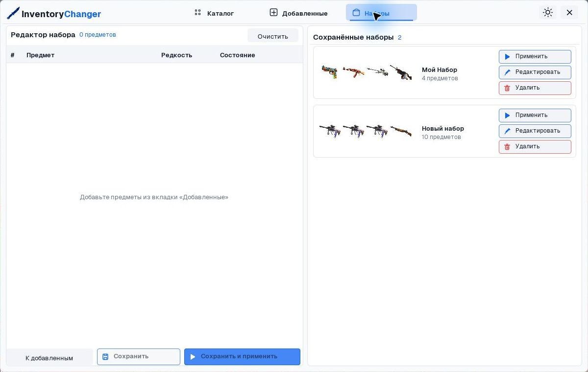Click the Сохранённые наборы heading
Viewport: 588px width, 372px height.
pyautogui.click(x=353, y=37)
